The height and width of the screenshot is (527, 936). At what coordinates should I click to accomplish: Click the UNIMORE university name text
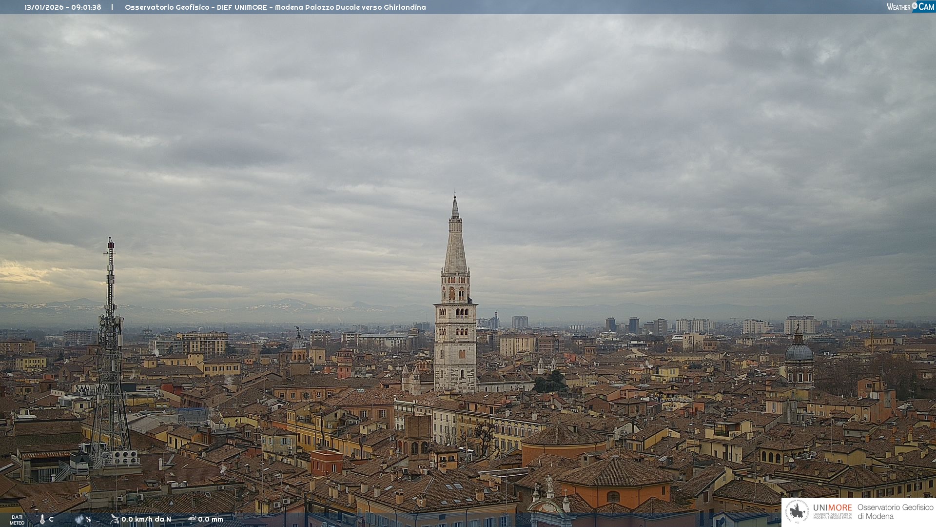coord(832,508)
